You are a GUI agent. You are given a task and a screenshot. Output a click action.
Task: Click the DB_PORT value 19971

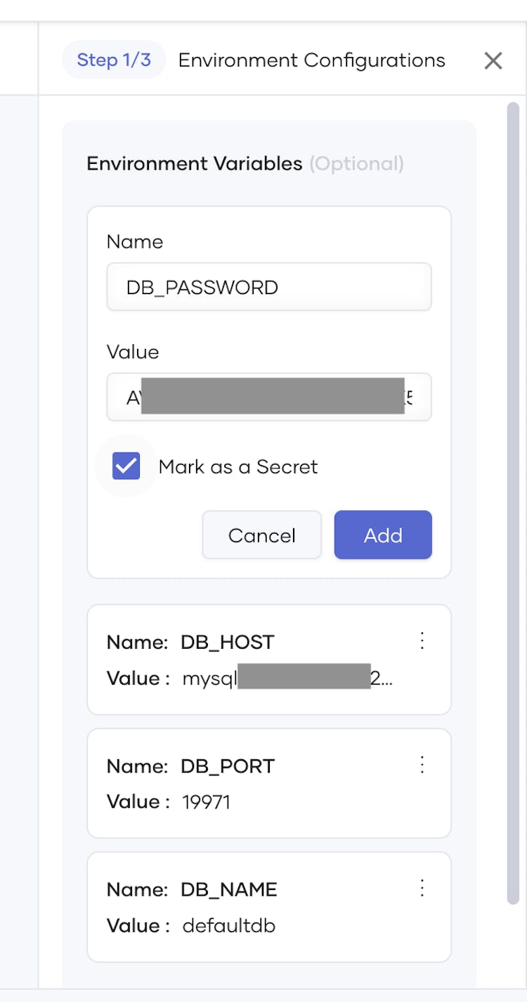point(206,802)
